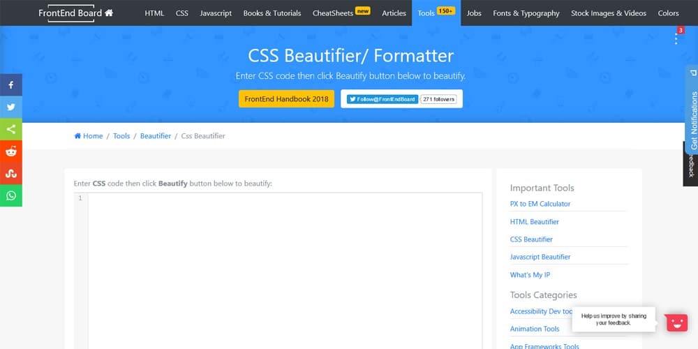Share page on Reddit via sidebar icon

pos(10,151)
